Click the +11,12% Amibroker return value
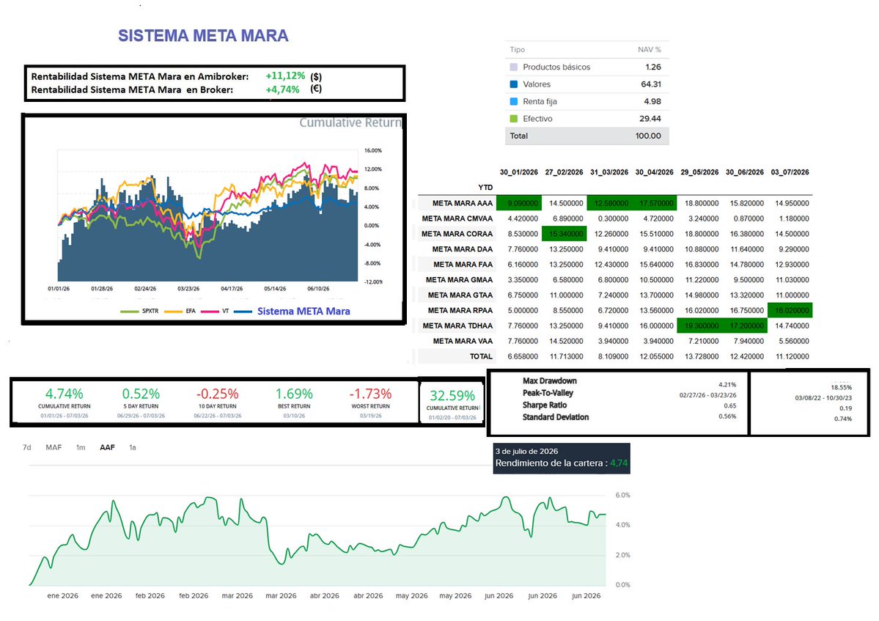879x621 pixels. [285, 76]
